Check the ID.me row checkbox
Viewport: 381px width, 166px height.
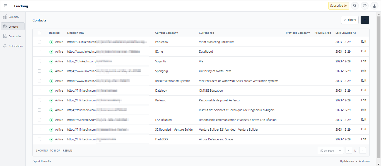point(39,52)
